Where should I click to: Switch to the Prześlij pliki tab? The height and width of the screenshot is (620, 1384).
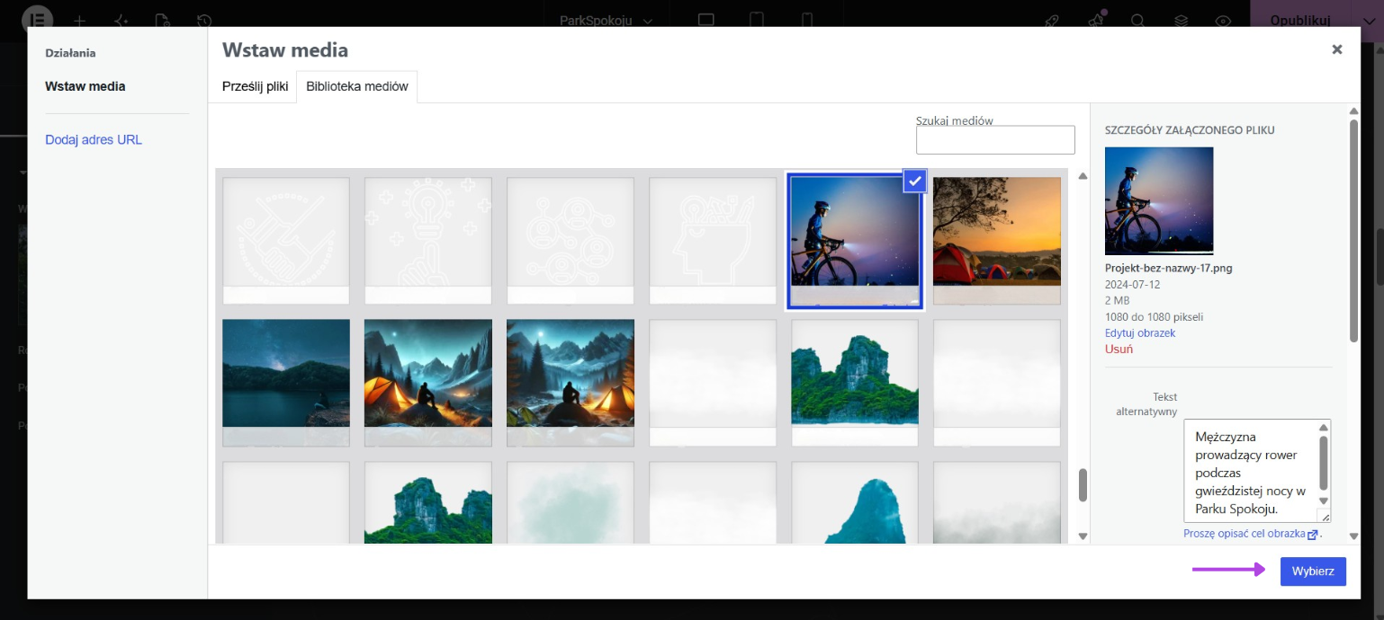(255, 87)
